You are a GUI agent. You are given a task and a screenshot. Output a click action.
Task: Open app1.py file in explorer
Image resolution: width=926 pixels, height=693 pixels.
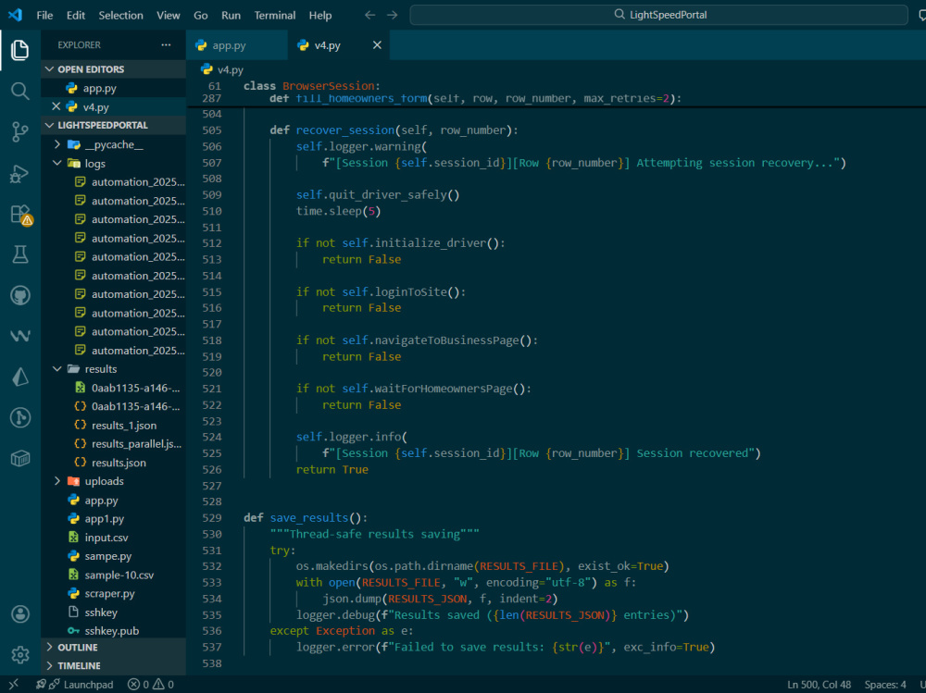(x=113, y=519)
